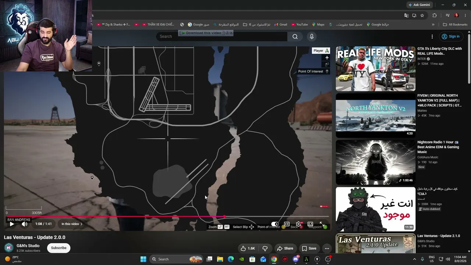
Task: Show hidden system tray icons
Action: [414, 259]
